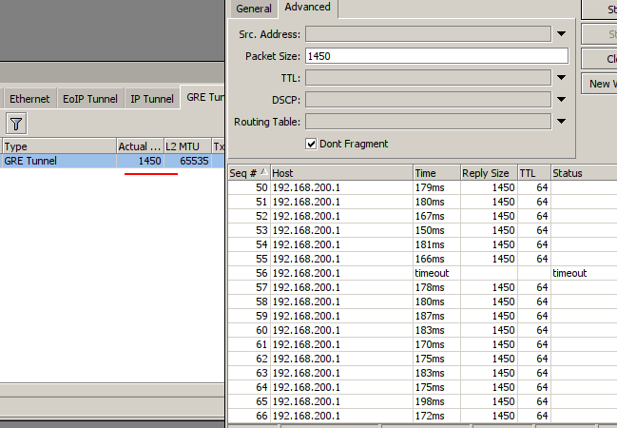Click the Packet Size input field
This screenshot has width=617, height=428.
tap(436, 56)
